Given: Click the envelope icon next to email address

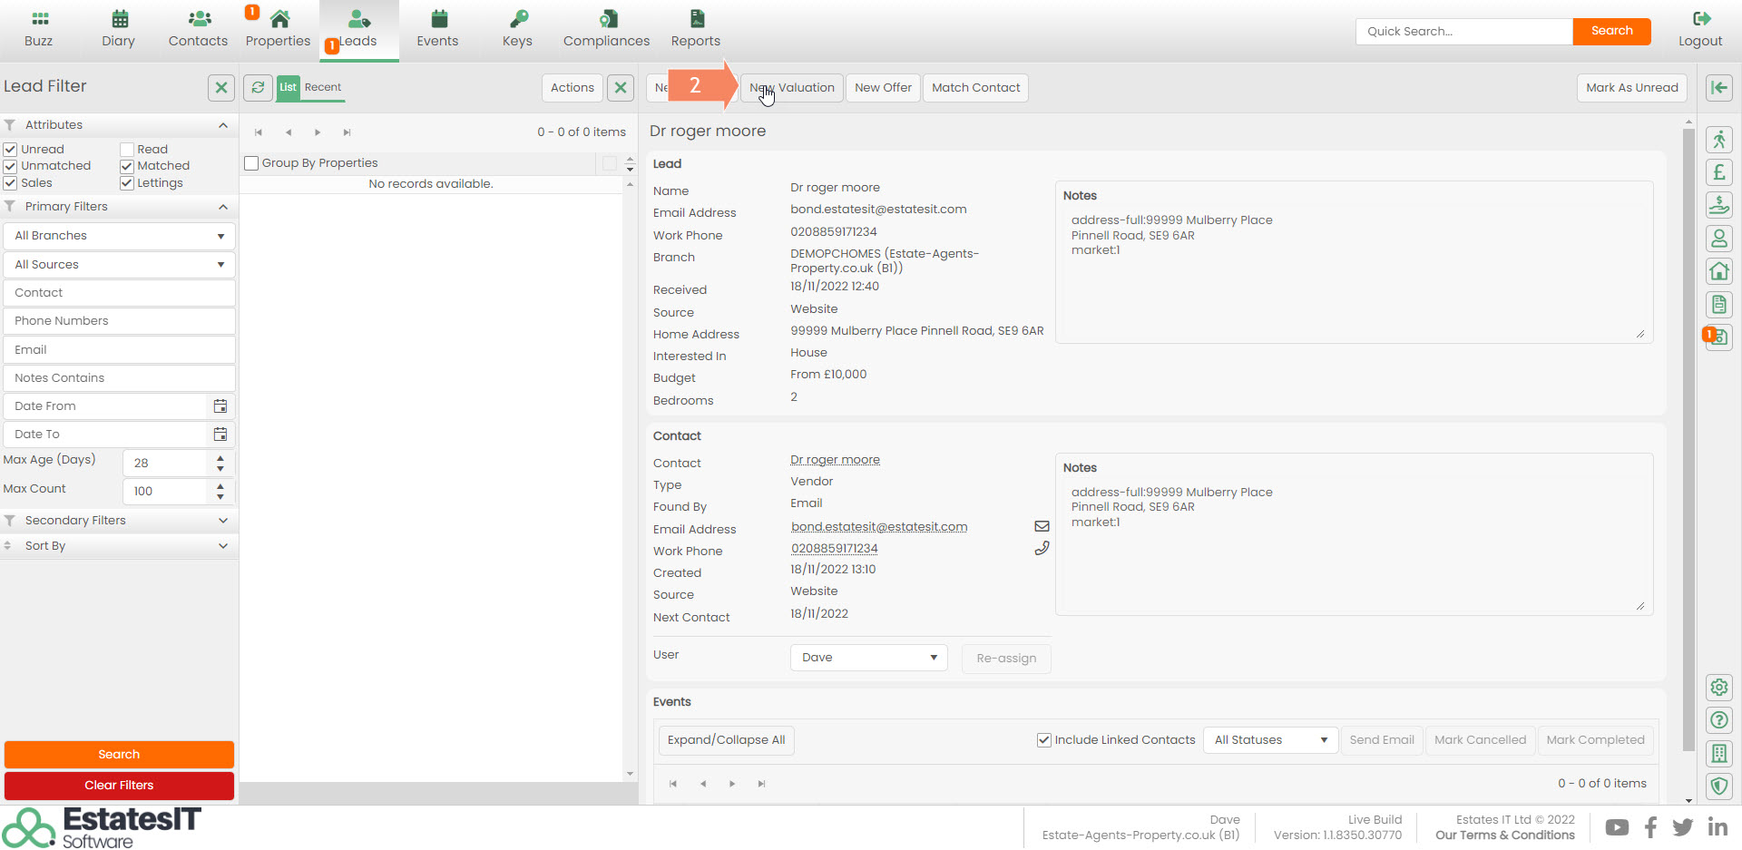Looking at the screenshot, I should pos(1042,526).
